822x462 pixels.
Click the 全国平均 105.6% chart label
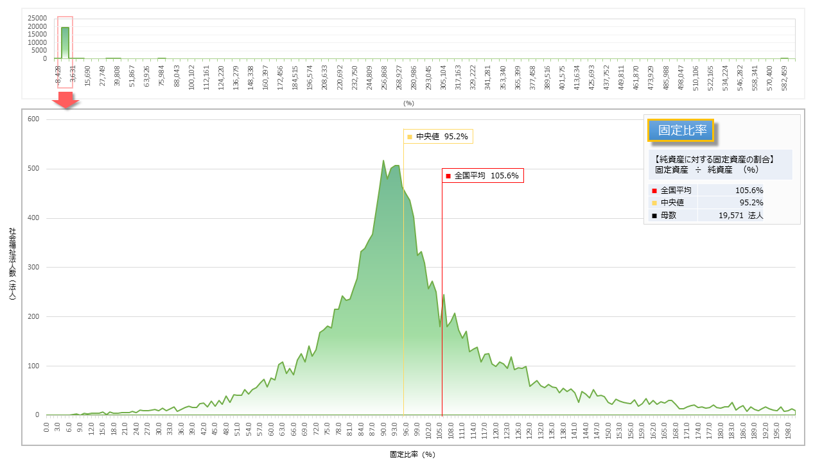(483, 175)
